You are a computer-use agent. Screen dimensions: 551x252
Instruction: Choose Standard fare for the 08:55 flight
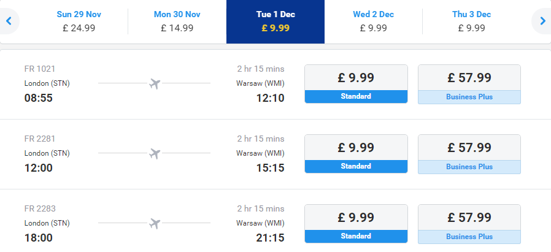pyautogui.click(x=356, y=84)
